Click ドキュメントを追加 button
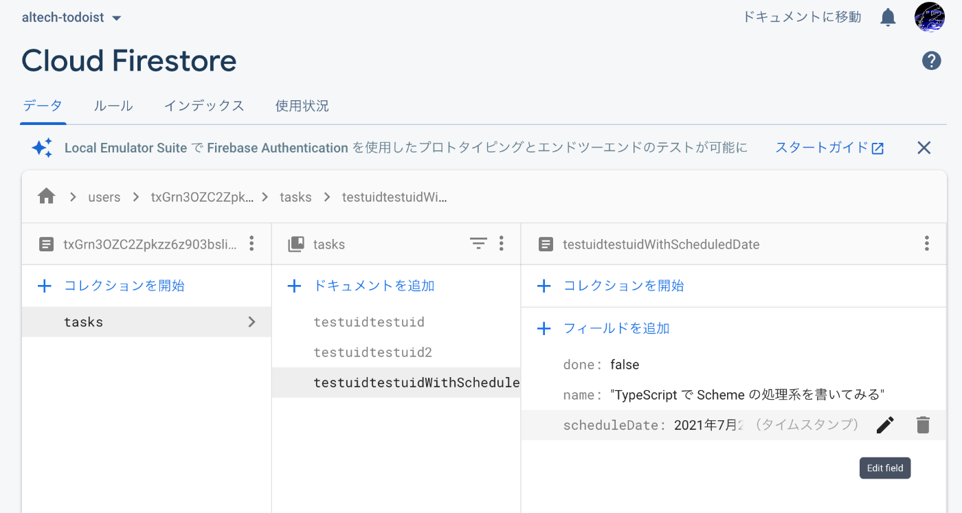 tap(361, 286)
